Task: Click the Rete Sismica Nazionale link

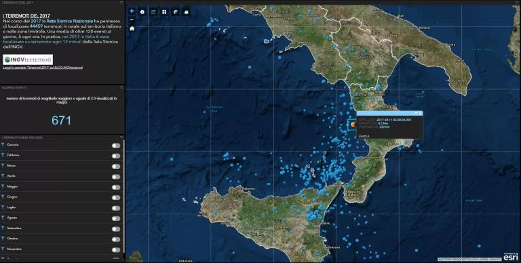Action: click(x=70, y=21)
